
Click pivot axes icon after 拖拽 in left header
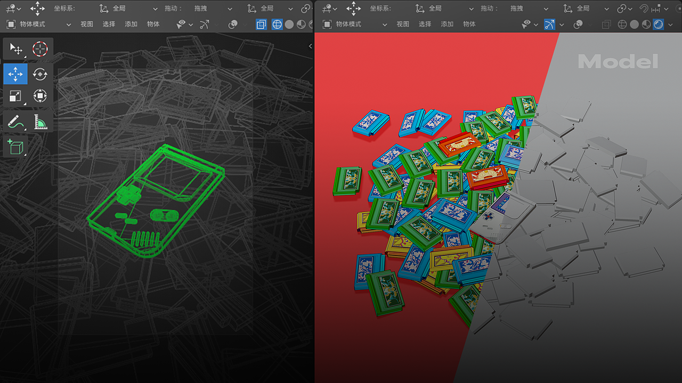coord(251,9)
